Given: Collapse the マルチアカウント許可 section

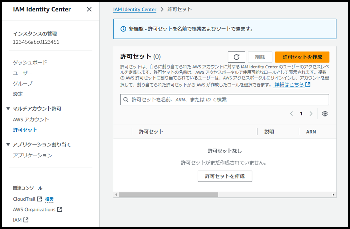Looking at the screenshot, I should [x=8, y=108].
